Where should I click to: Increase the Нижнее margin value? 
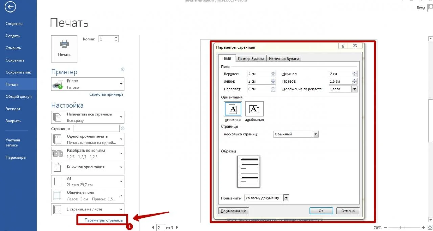pyautogui.click(x=355, y=72)
